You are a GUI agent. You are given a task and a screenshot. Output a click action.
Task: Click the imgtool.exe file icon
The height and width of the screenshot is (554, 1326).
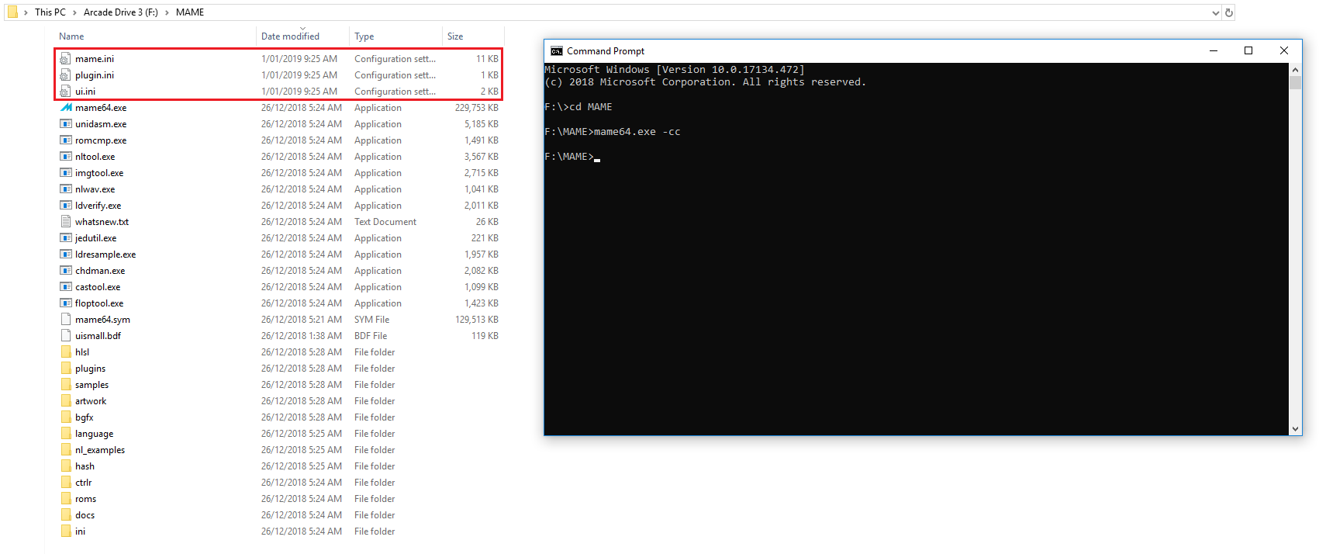coord(66,173)
